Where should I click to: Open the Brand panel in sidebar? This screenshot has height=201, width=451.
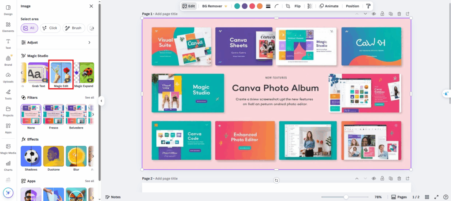coord(8,60)
